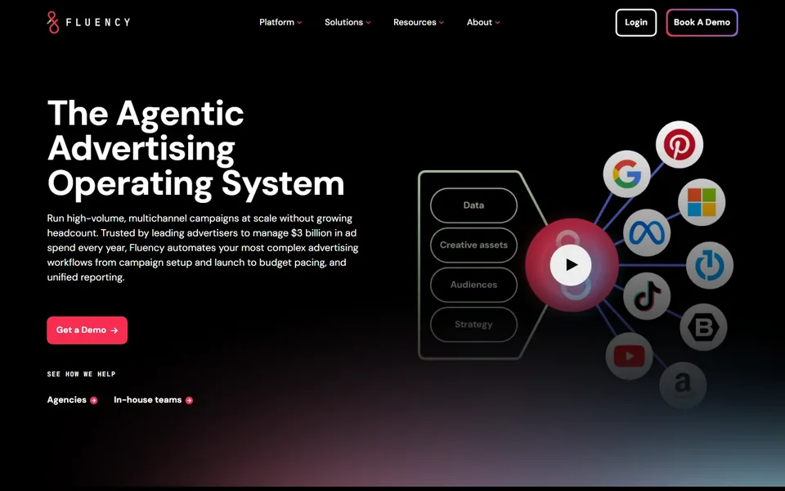This screenshot has height=491, width=785.
Task: Click the Microsoft logo circle
Action: tap(702, 202)
